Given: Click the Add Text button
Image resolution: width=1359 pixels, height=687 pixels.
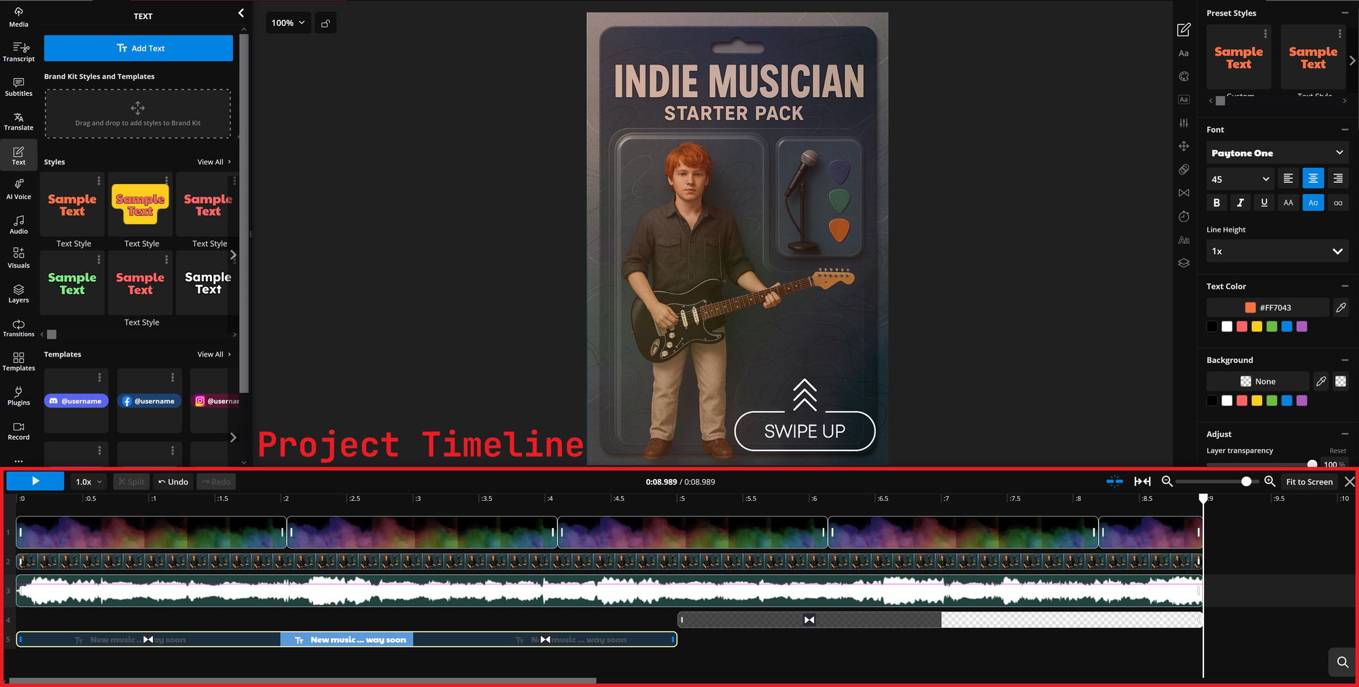Looking at the screenshot, I should (139, 48).
